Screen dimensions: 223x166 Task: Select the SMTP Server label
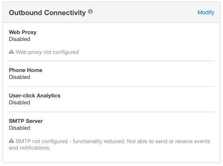(x=26, y=121)
